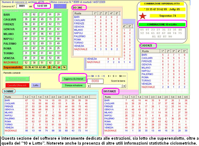Screen dimensions: 199x146
Task: Select the TORINO row in DISTANZE table
Action: click(147, 125)
